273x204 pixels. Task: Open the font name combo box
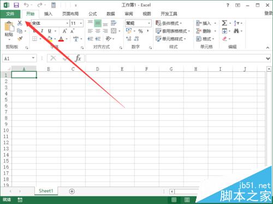point(50,23)
